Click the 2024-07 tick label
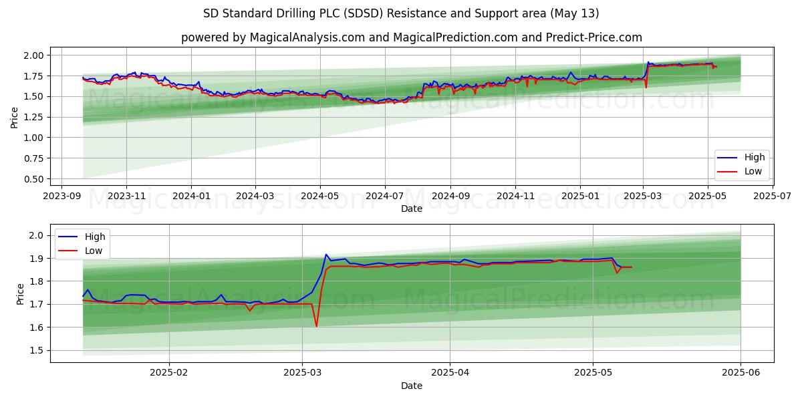This screenshot has width=802, height=401. [x=385, y=196]
